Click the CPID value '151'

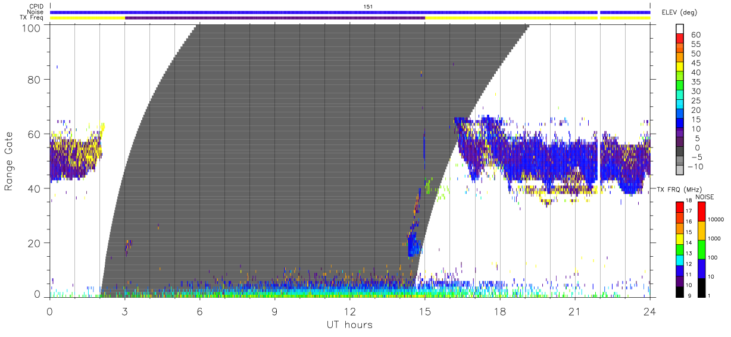click(x=368, y=7)
